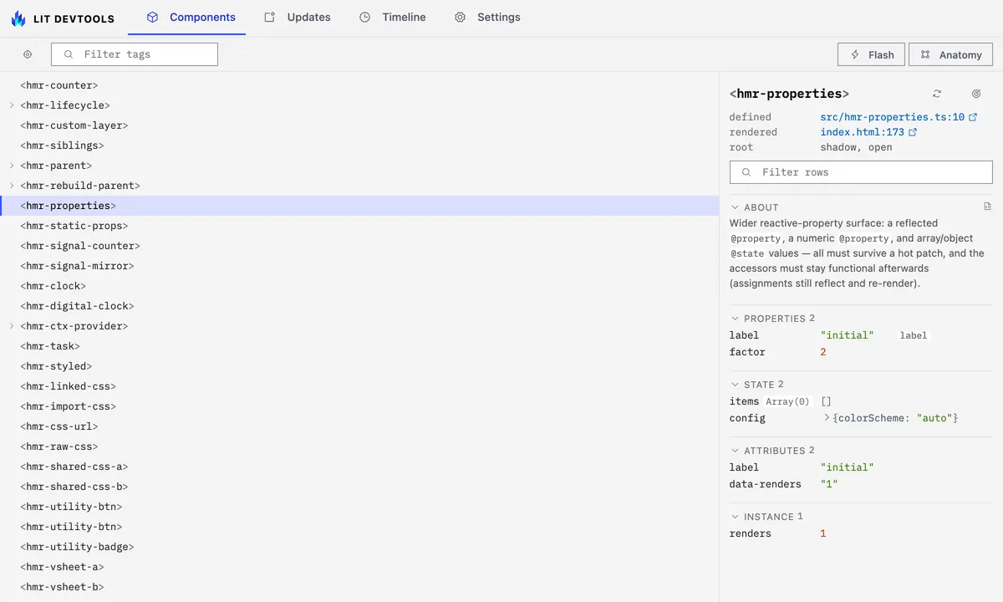Click the root value 'shadow, open'
This screenshot has width=1003, height=602.
pyautogui.click(x=857, y=147)
